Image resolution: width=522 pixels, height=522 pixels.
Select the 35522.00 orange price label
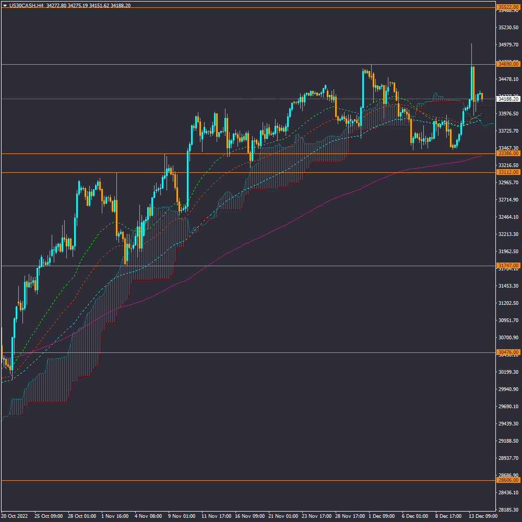pyautogui.click(x=508, y=7)
